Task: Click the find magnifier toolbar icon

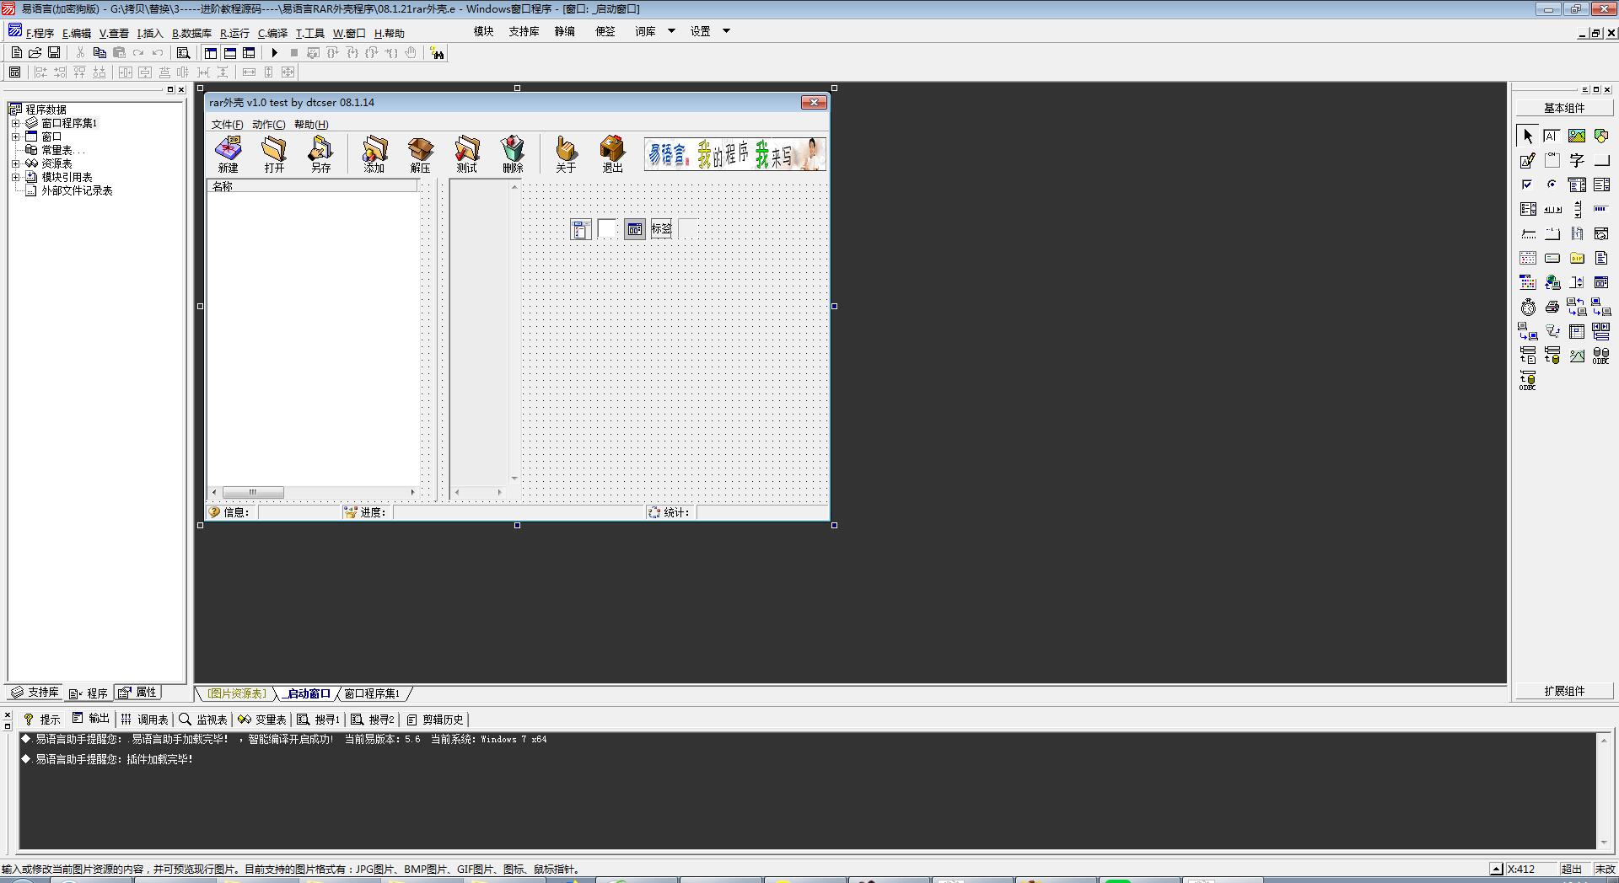Action: [183, 52]
